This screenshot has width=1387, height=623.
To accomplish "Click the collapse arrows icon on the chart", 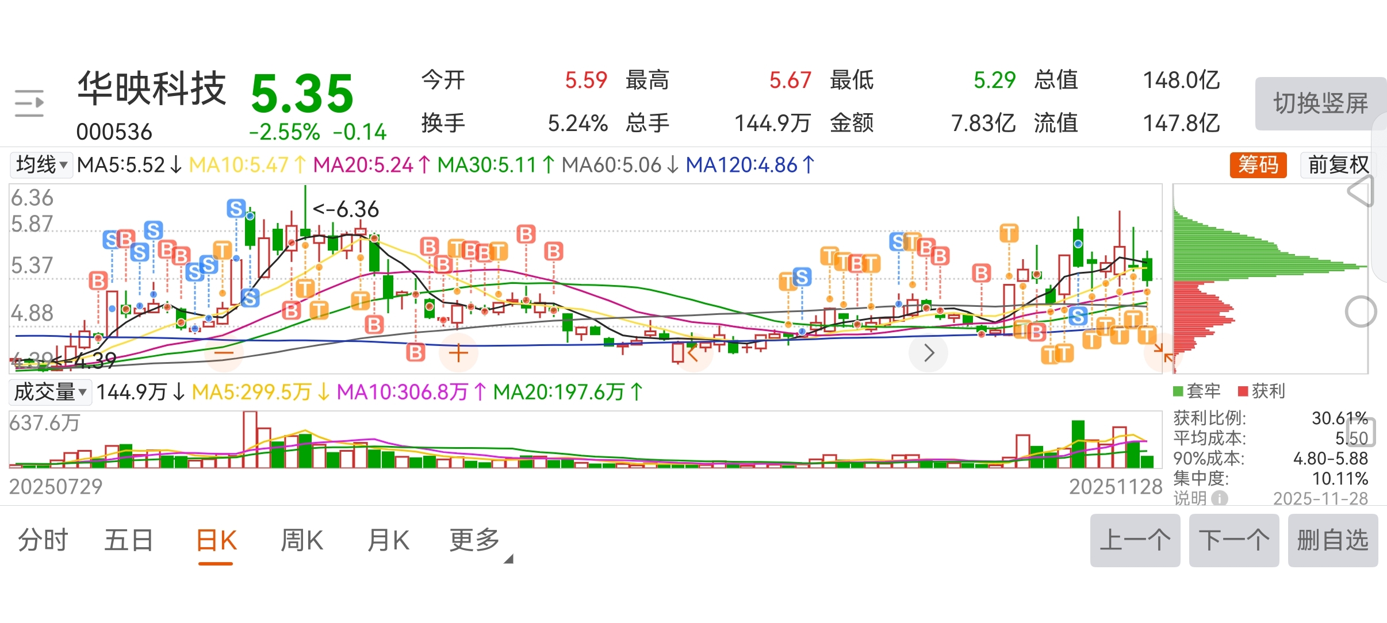I will pyautogui.click(x=1163, y=352).
